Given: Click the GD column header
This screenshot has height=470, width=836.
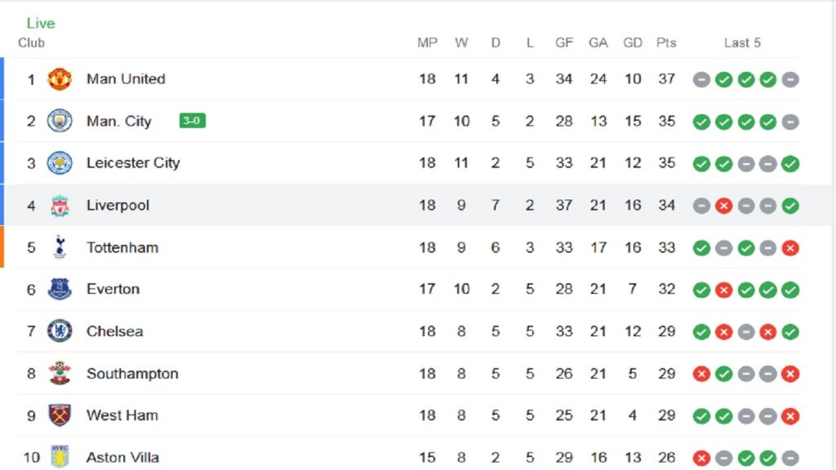Looking at the screenshot, I should click(633, 42).
